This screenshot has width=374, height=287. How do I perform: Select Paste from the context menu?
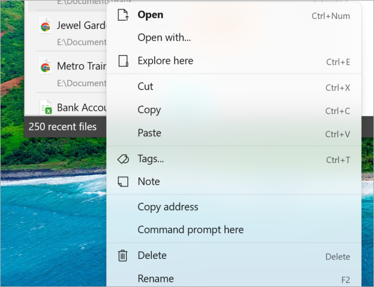tap(234, 133)
